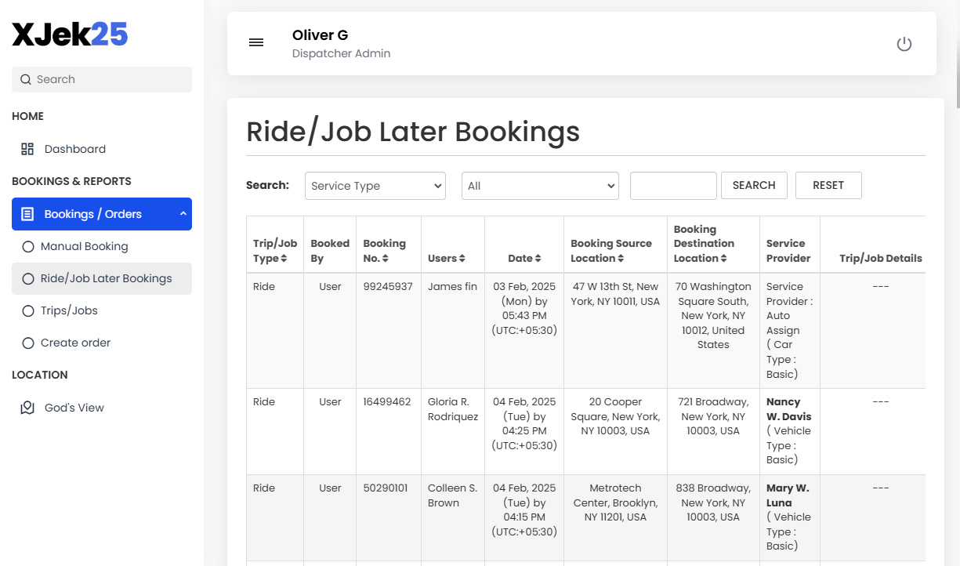Open the All filter dropdown
The width and height of the screenshot is (960, 566).
539,186
